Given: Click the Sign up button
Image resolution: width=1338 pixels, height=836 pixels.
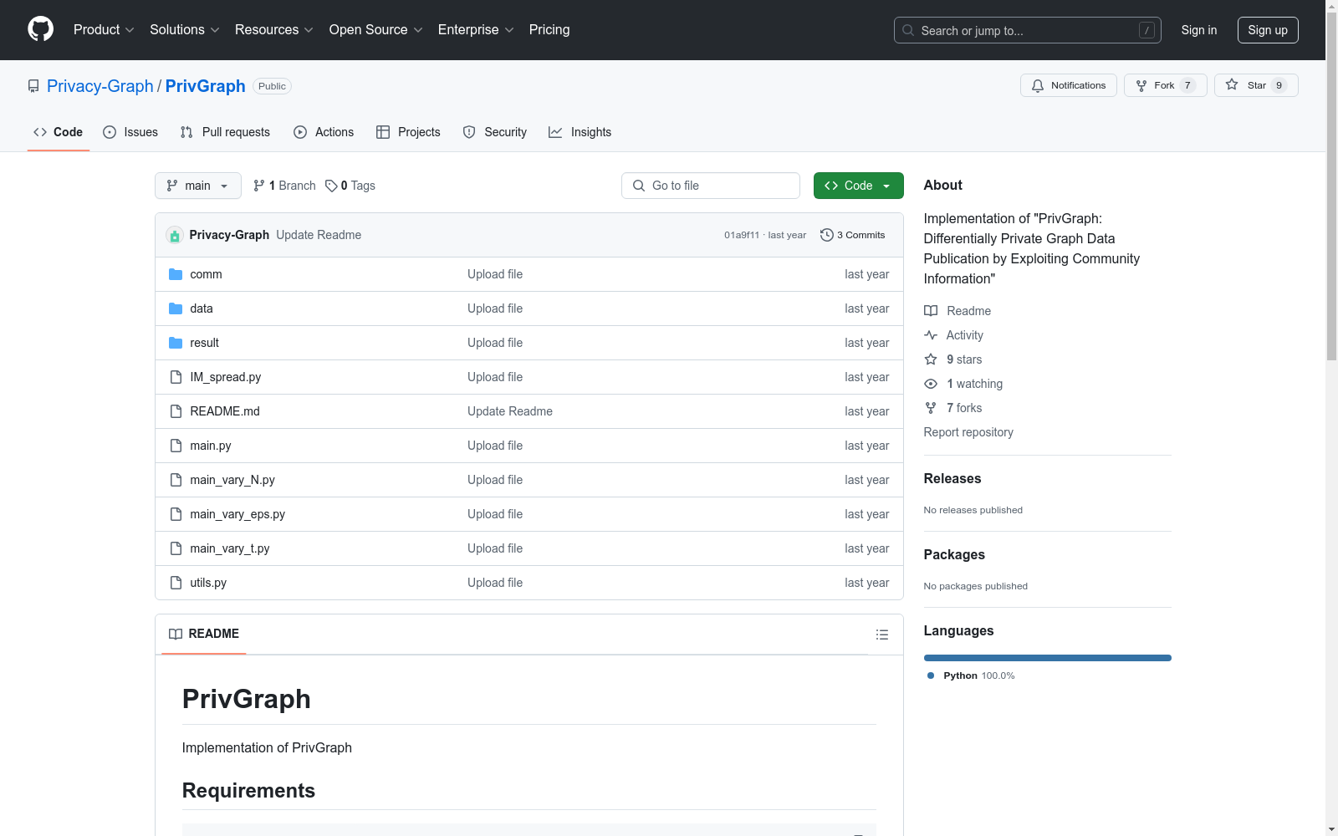Looking at the screenshot, I should [x=1268, y=30].
